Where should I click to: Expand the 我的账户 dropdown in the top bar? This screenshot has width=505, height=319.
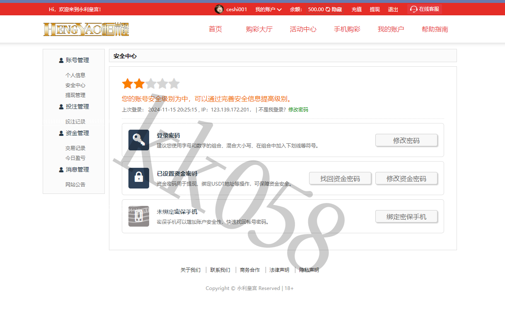coord(268,9)
